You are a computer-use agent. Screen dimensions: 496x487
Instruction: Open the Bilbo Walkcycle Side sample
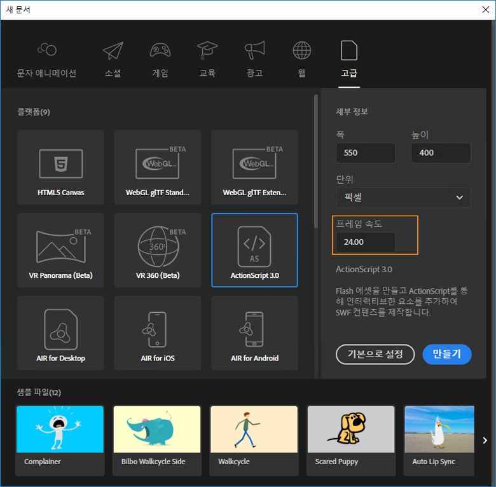[157, 441]
